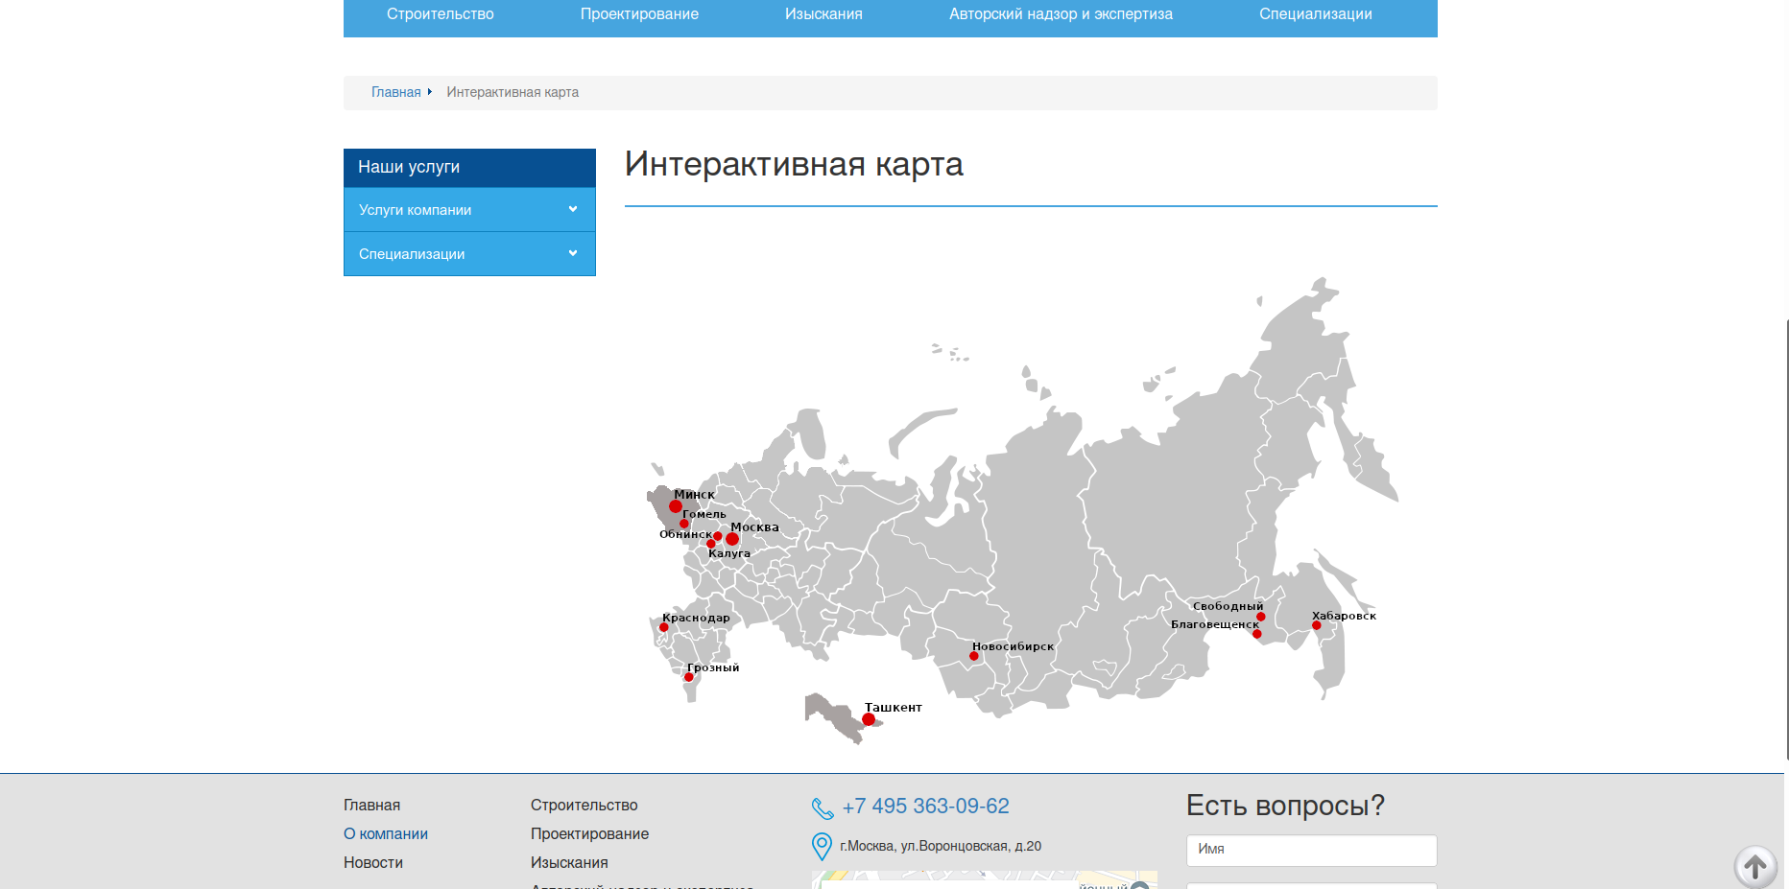Expand the Услуги компании sidebar section

[x=469, y=210]
